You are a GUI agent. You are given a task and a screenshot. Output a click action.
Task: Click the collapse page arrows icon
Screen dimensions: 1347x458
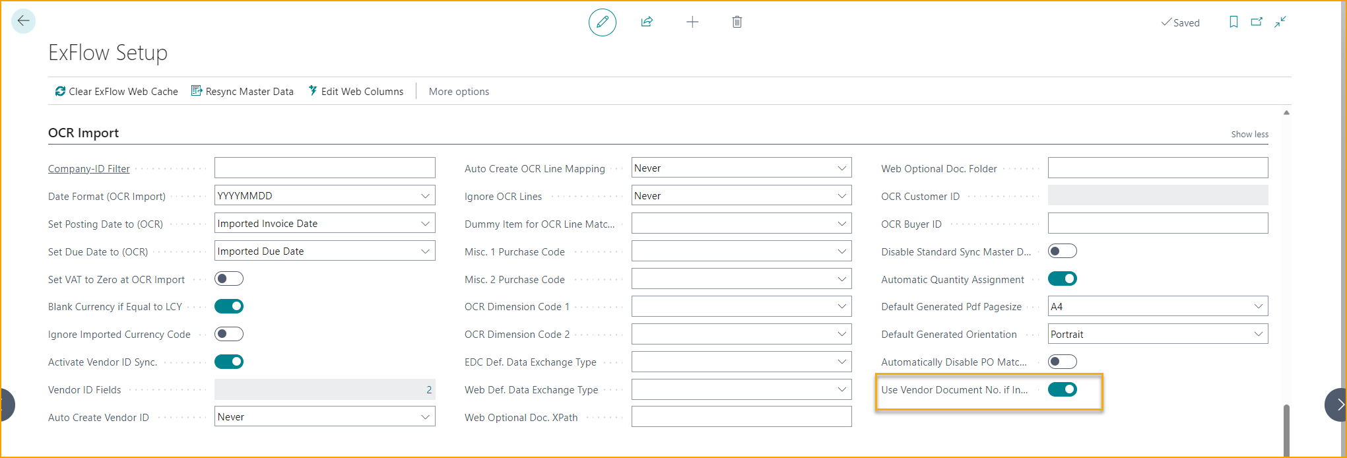1280,22
